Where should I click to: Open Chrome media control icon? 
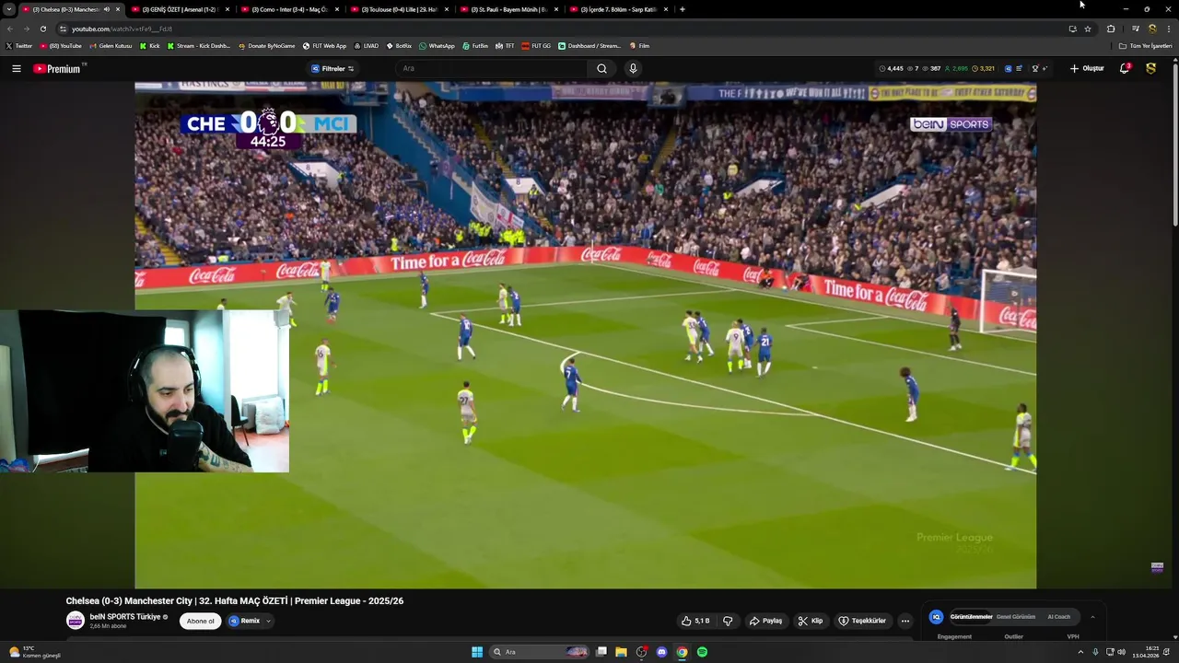coord(1136,29)
